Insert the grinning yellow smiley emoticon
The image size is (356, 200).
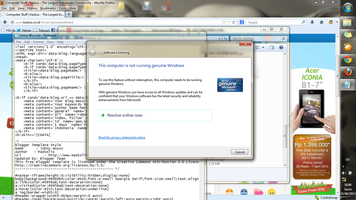[229, 192]
